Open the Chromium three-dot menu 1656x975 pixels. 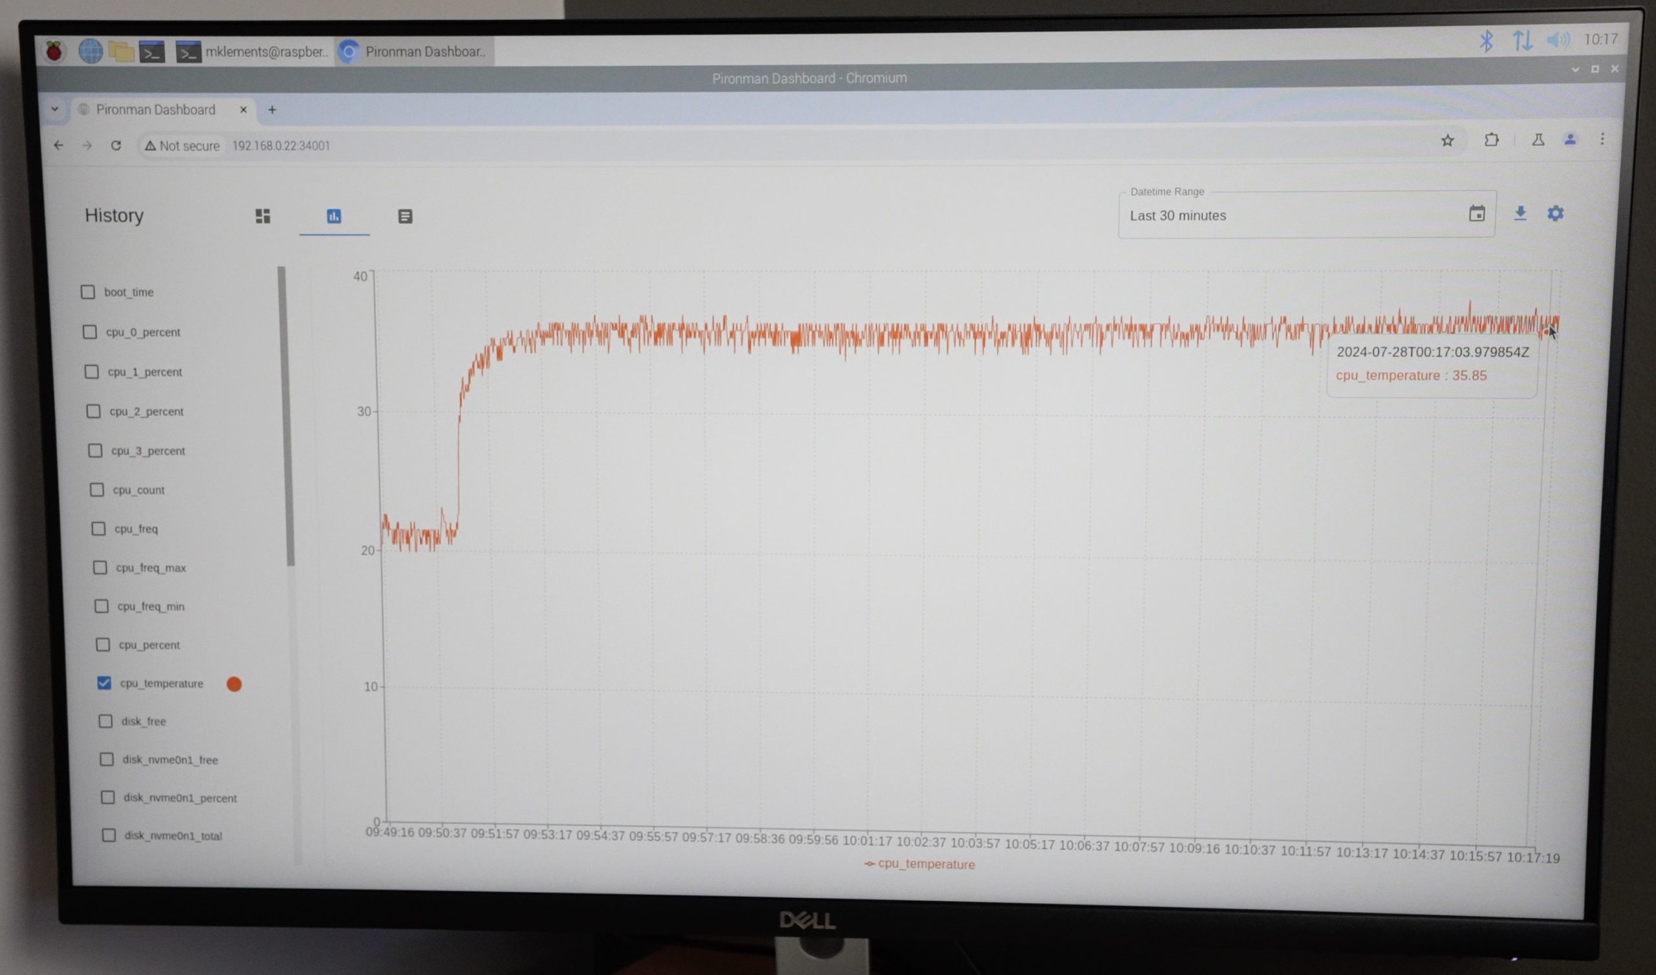1602,138
